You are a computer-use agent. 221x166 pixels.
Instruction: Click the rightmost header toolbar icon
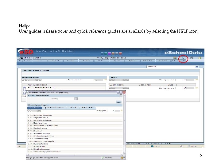click(200, 58)
